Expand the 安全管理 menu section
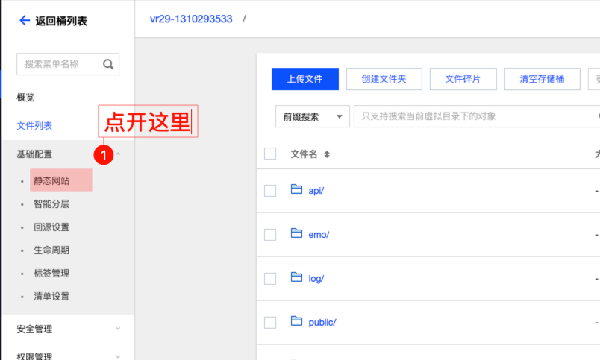This screenshot has width=600, height=360. click(118, 329)
